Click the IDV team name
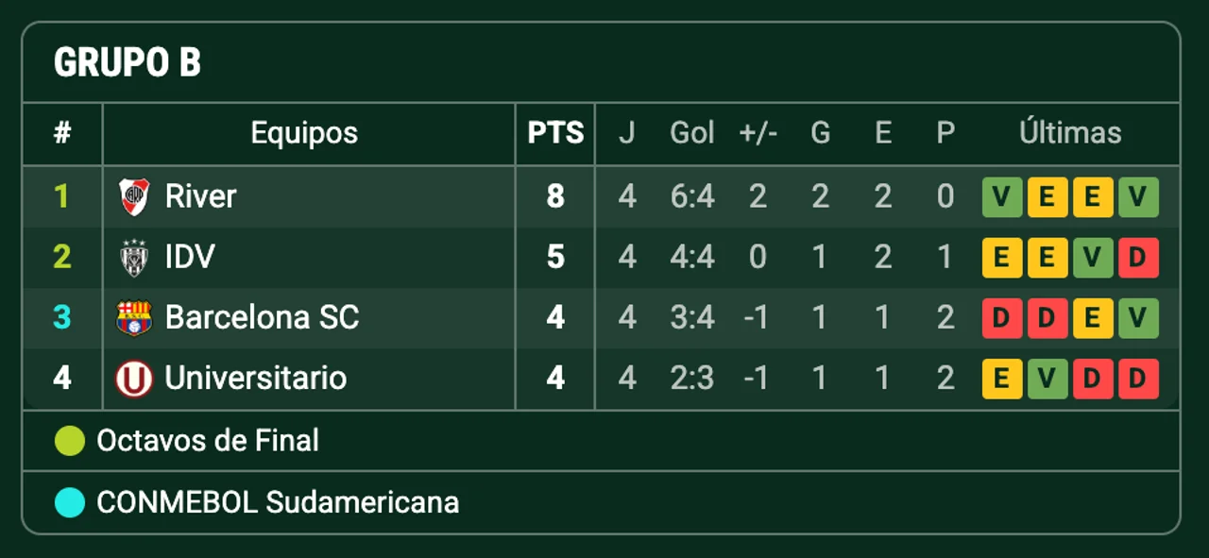 point(190,257)
